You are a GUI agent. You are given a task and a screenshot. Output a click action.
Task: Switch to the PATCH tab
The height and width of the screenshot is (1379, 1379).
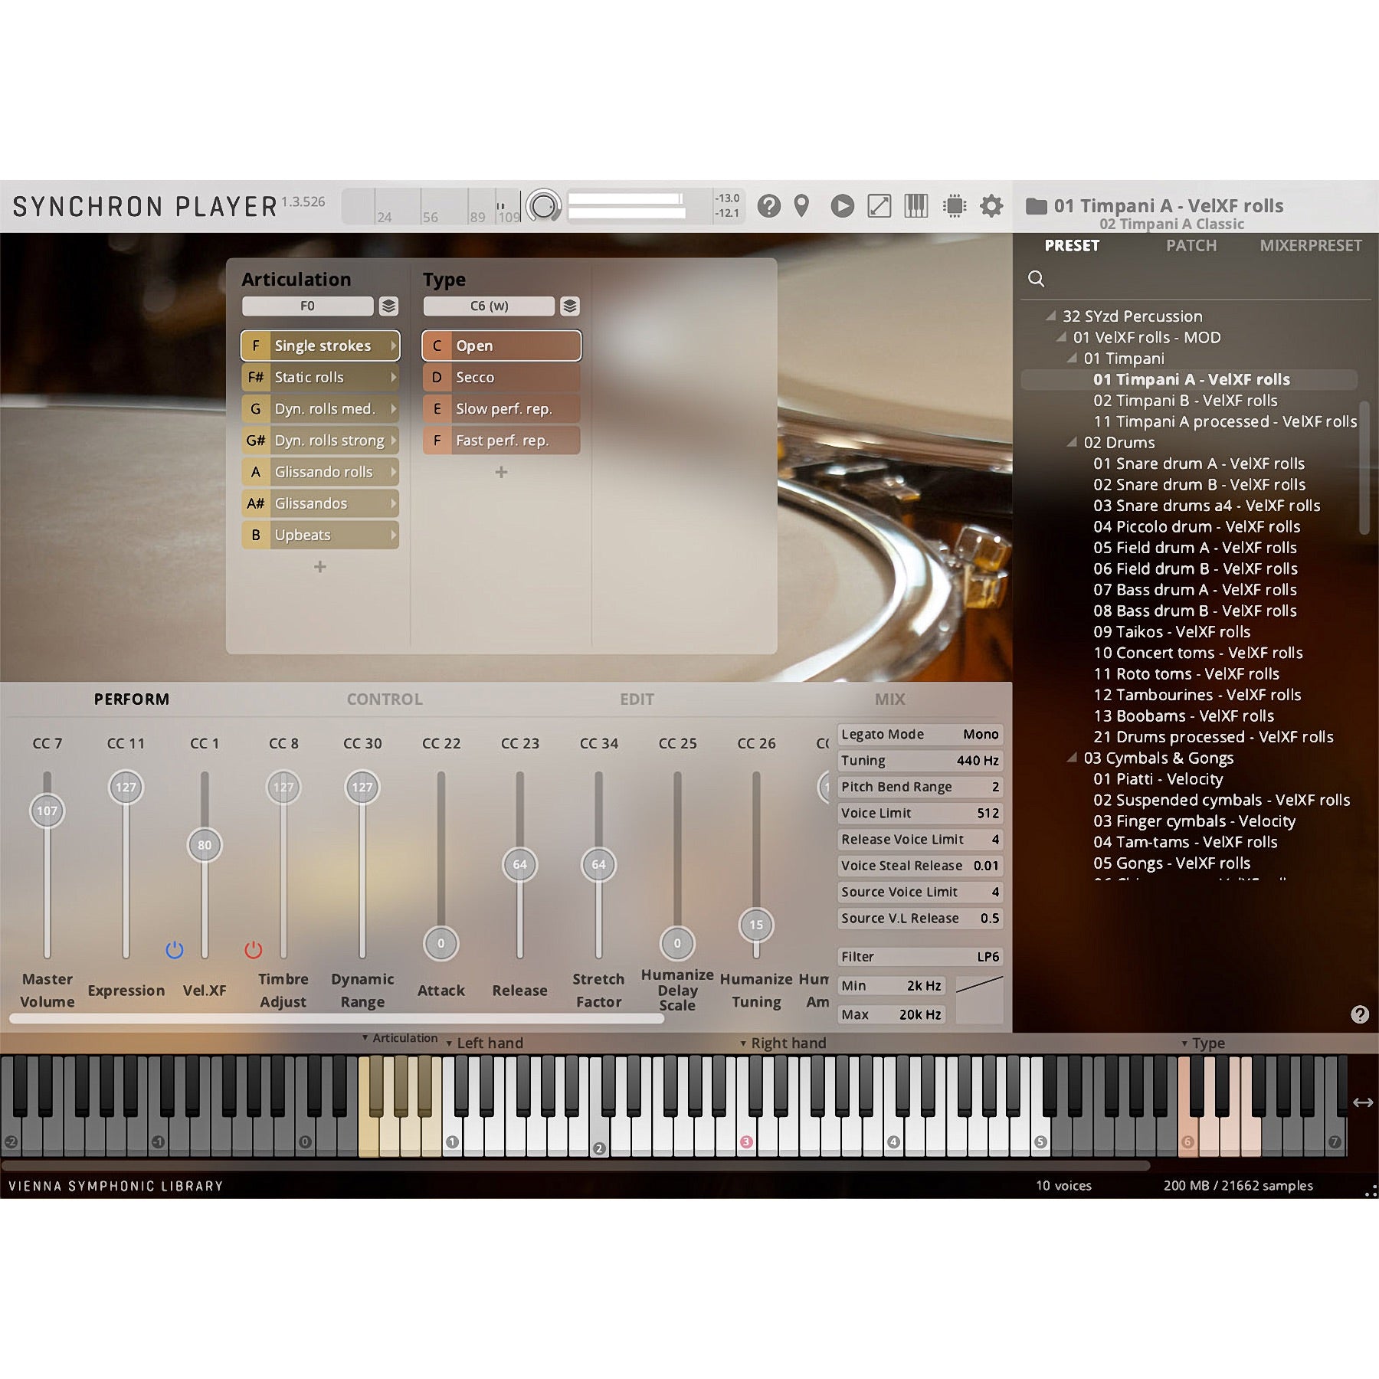coord(1192,246)
